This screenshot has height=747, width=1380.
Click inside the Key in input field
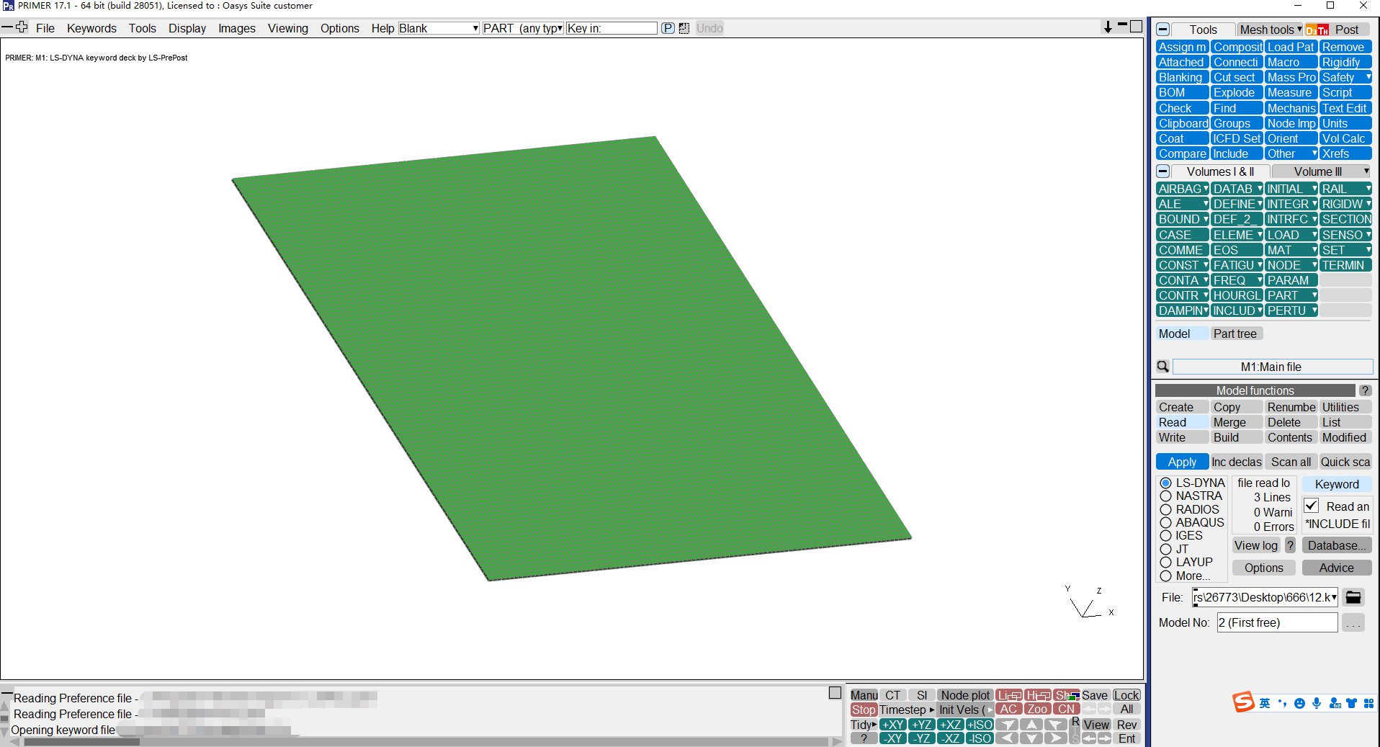611,28
